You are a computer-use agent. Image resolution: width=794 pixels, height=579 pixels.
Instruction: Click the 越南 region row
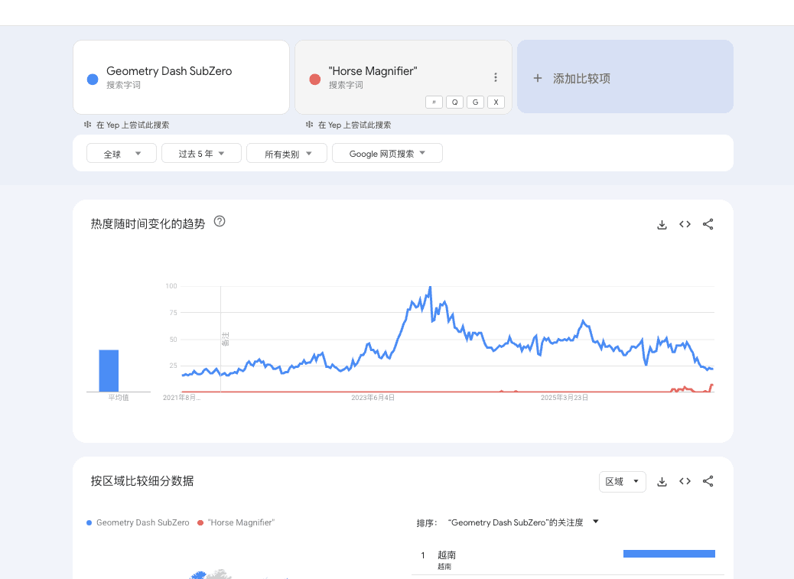568,560
